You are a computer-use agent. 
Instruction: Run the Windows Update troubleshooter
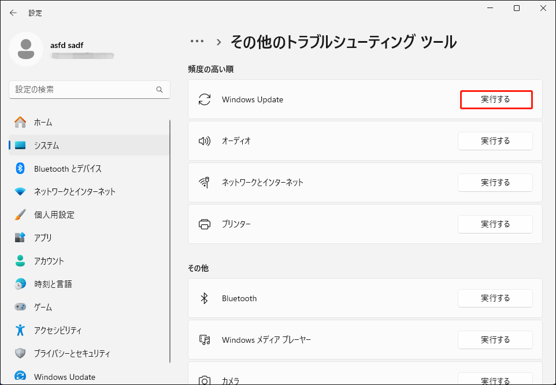(496, 99)
